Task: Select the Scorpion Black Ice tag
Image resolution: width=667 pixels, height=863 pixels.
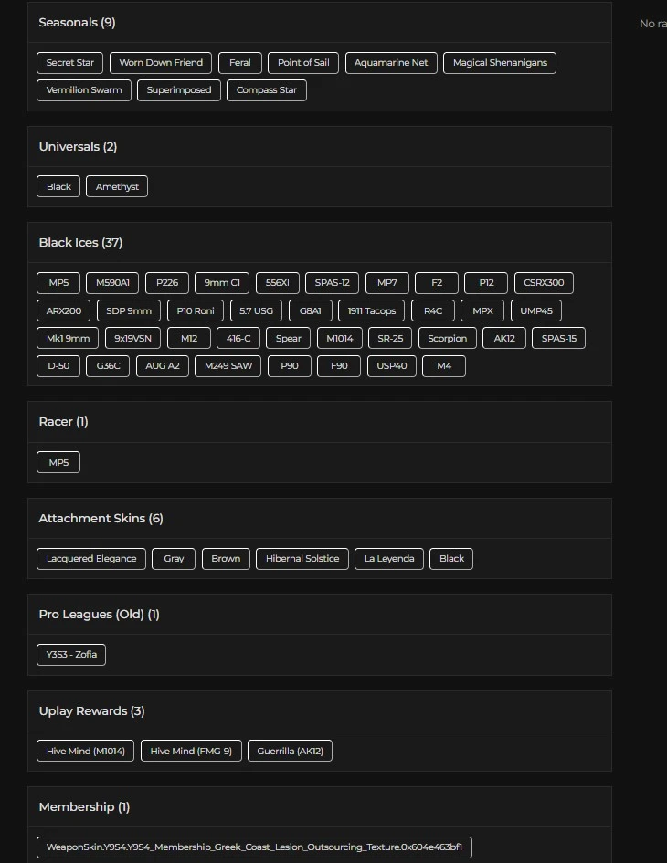Action: (x=448, y=339)
